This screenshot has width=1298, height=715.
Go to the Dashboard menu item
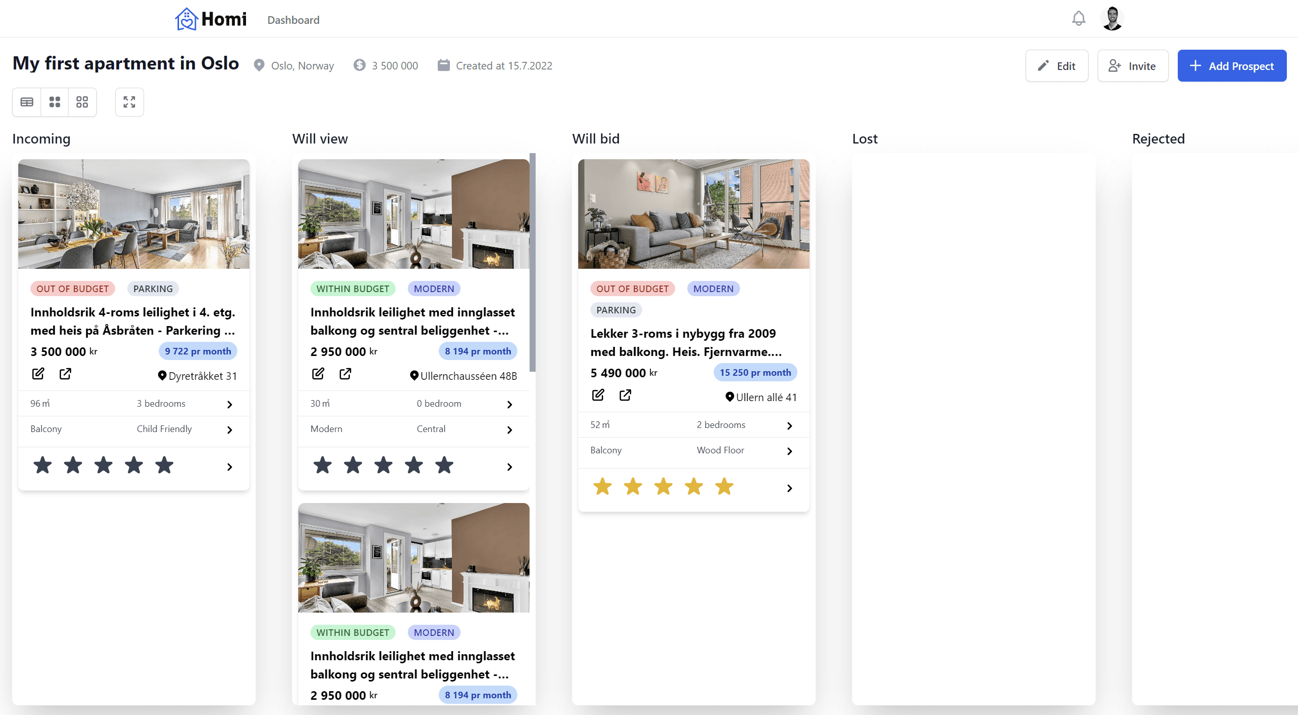(x=293, y=20)
